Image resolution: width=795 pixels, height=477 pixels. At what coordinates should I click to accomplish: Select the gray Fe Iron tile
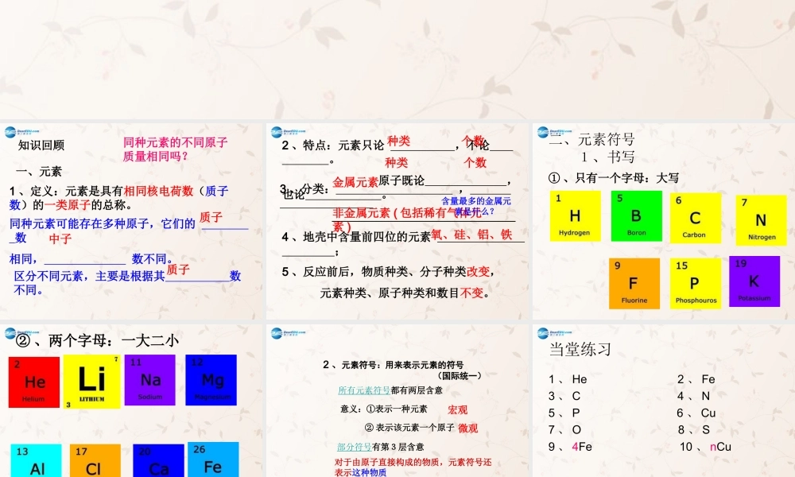point(212,460)
